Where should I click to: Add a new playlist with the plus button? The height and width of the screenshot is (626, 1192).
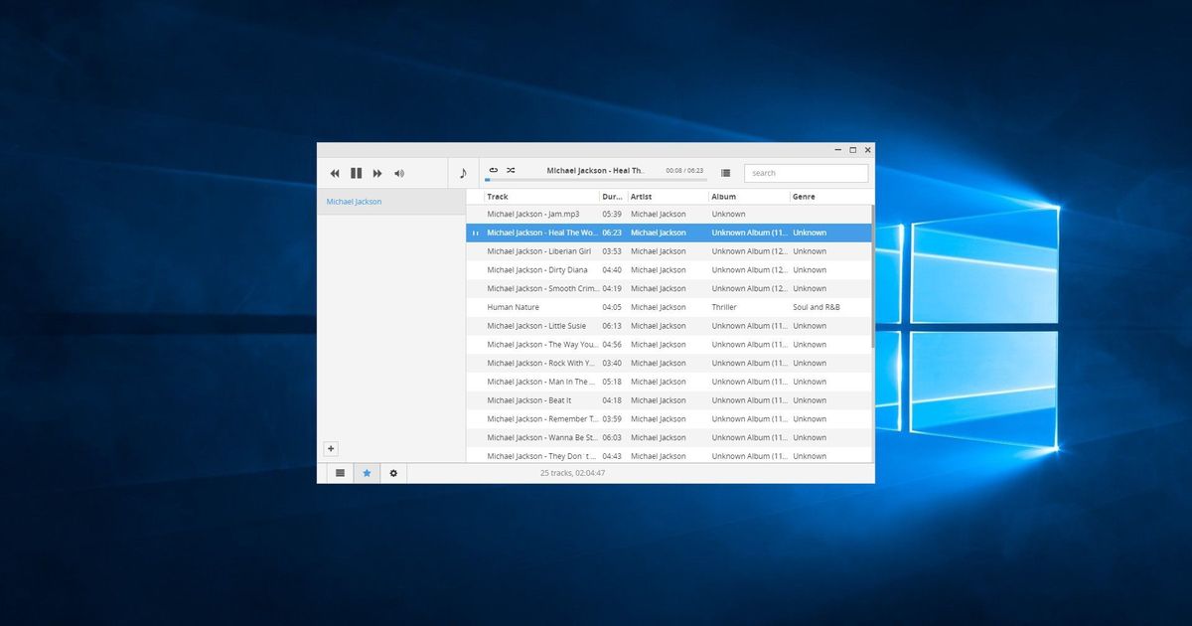tap(331, 448)
